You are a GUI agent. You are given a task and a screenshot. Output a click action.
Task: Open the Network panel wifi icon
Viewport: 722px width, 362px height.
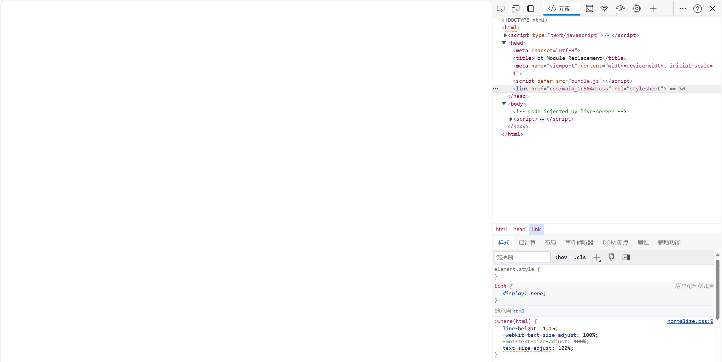click(x=604, y=9)
